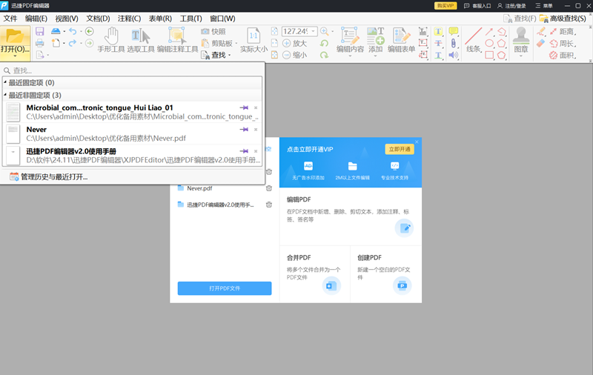
Task: Open the 合并PDF card
Action: (x=314, y=274)
